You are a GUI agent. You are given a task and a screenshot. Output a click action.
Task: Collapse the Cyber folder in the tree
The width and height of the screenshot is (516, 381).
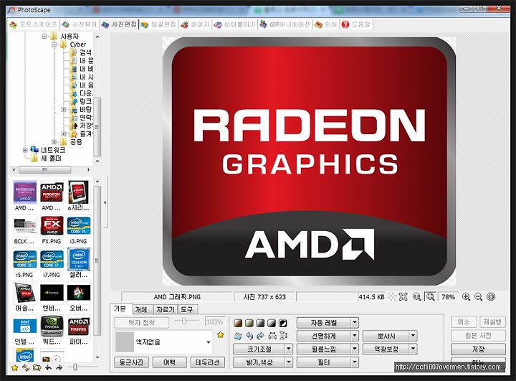(x=54, y=44)
